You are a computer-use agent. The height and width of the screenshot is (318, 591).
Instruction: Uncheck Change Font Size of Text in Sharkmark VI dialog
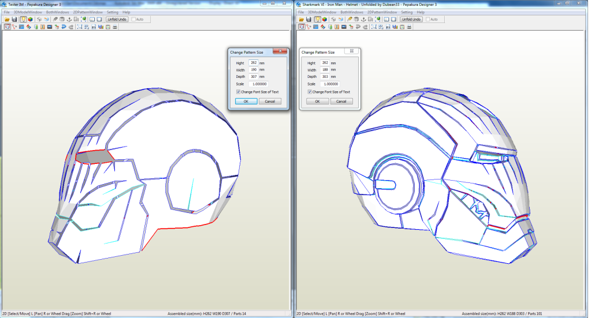310,92
